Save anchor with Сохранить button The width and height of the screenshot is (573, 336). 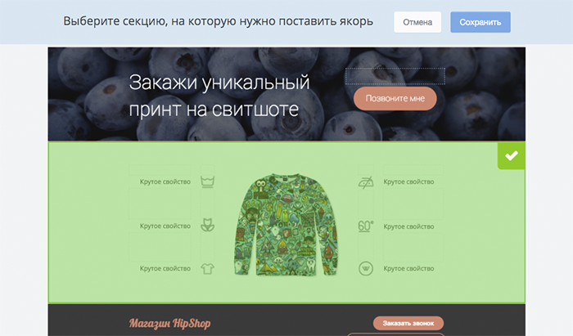point(481,22)
